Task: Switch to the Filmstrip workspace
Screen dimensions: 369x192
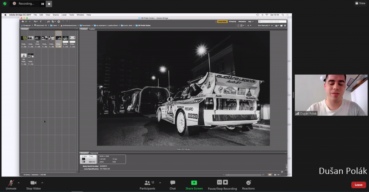Action: [x=232, y=21]
